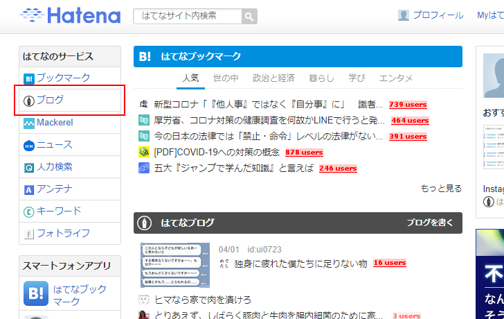Click favicon beside 厚労省 article

click(x=144, y=120)
